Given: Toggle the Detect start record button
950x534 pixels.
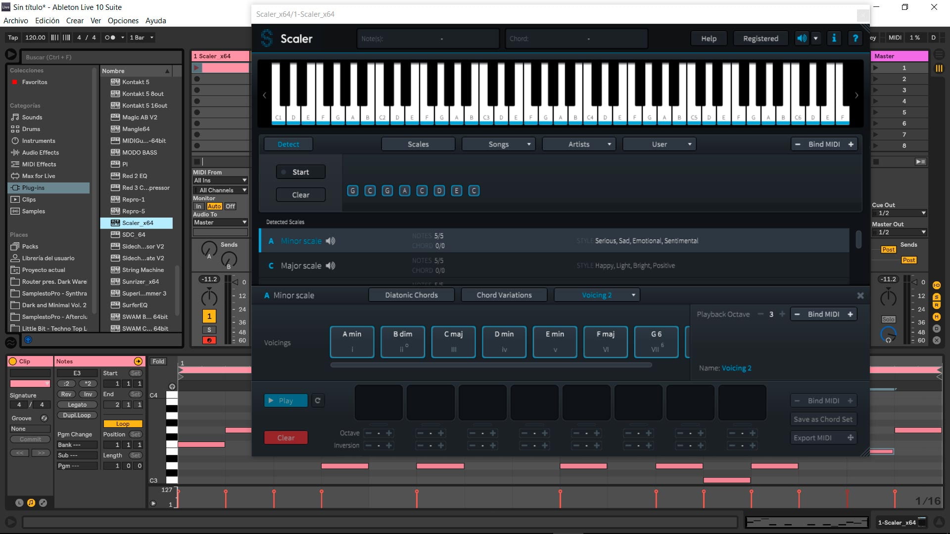Looking at the screenshot, I should coord(300,172).
